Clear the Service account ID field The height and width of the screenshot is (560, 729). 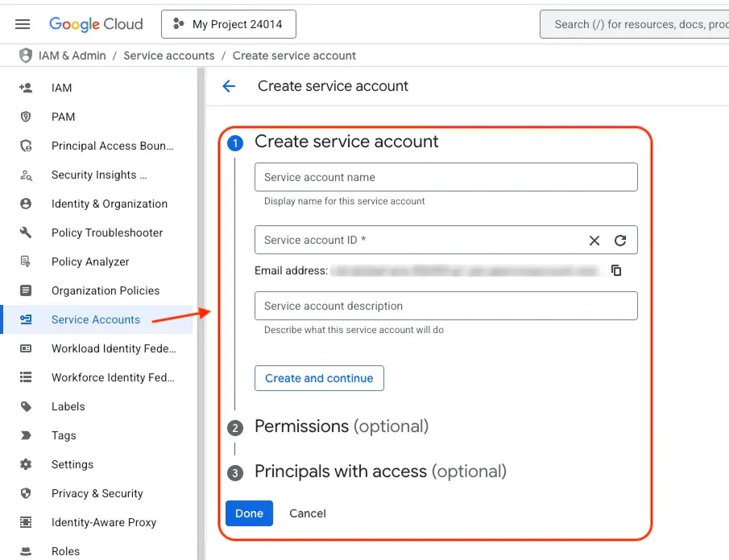[594, 241]
